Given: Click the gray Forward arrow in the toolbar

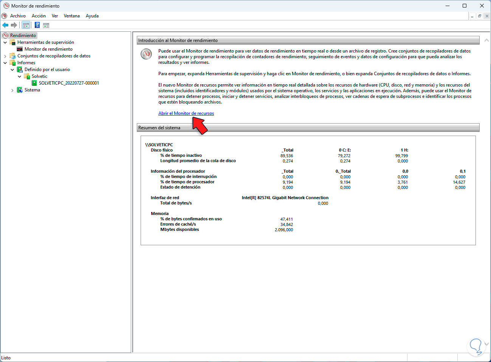Looking at the screenshot, I should click(14, 25).
